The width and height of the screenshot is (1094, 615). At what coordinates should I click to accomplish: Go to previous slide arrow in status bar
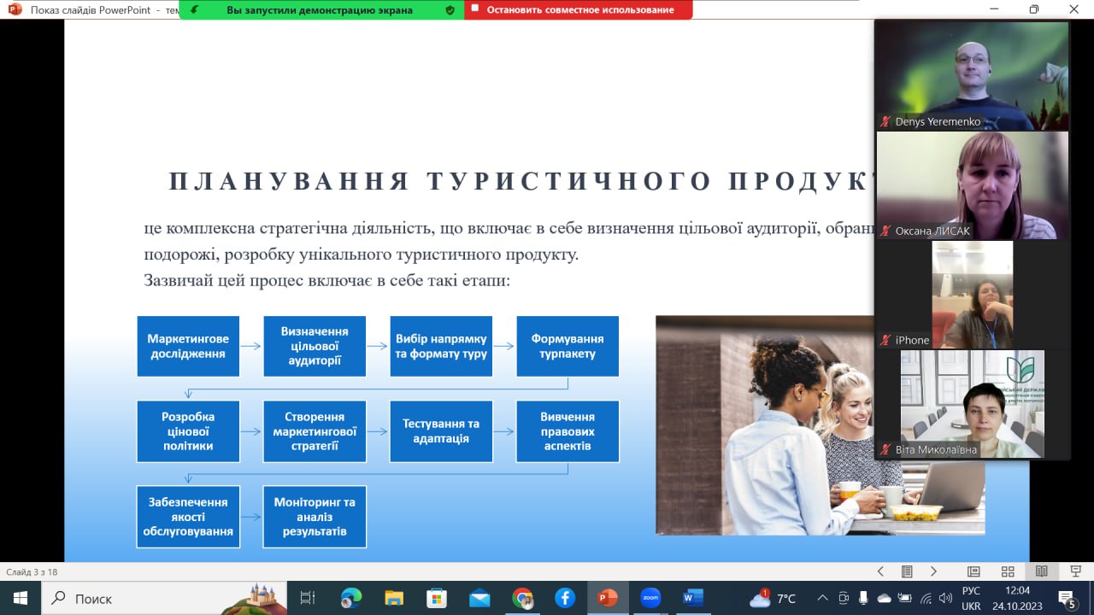(881, 571)
